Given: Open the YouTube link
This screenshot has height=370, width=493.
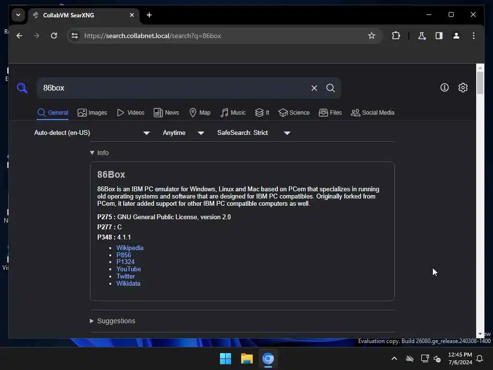Looking at the screenshot, I should [129, 269].
